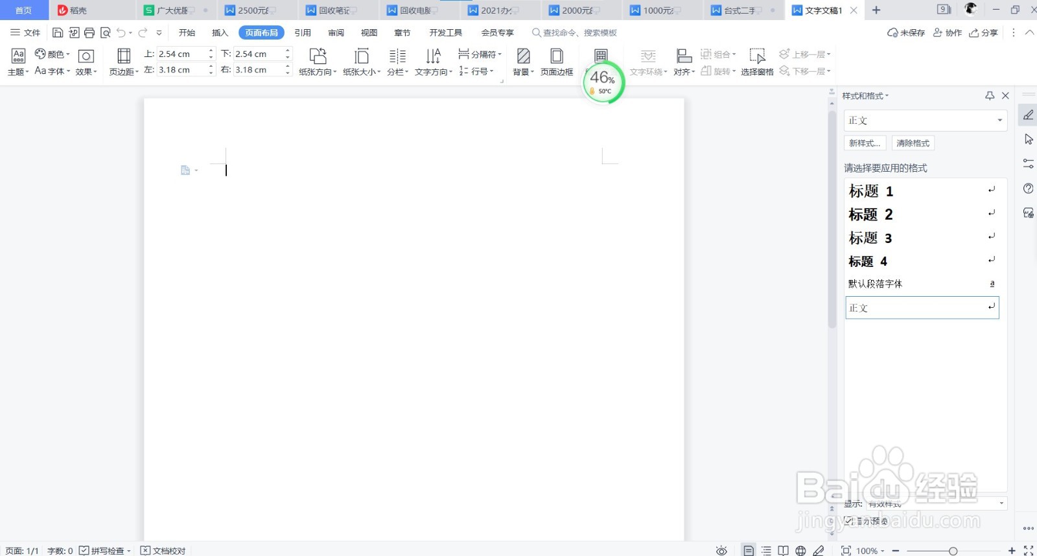1037x556 pixels.
Task: Close the 样式和格式 styles panel
Action: coord(1005,96)
